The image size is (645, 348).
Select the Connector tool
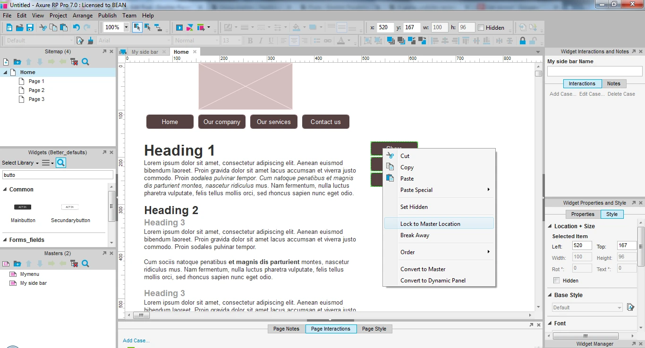point(158,27)
